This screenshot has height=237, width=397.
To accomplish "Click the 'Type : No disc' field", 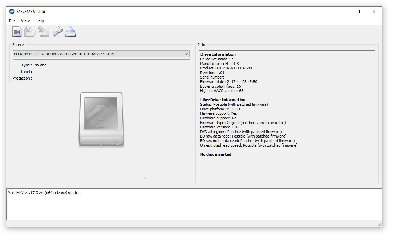I will (x=34, y=65).
